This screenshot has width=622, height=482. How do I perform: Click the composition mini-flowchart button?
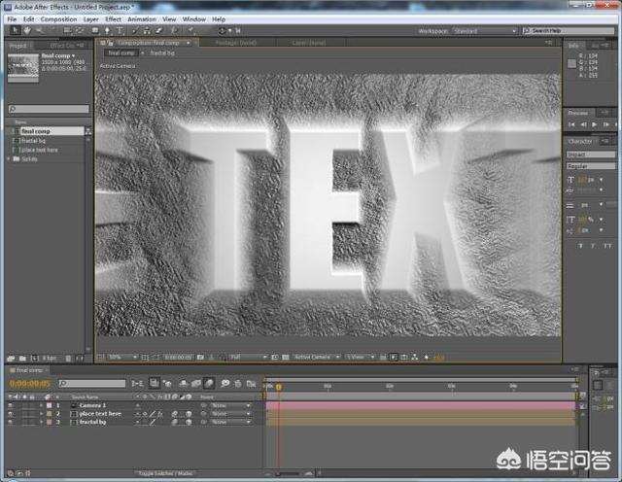tap(137, 383)
